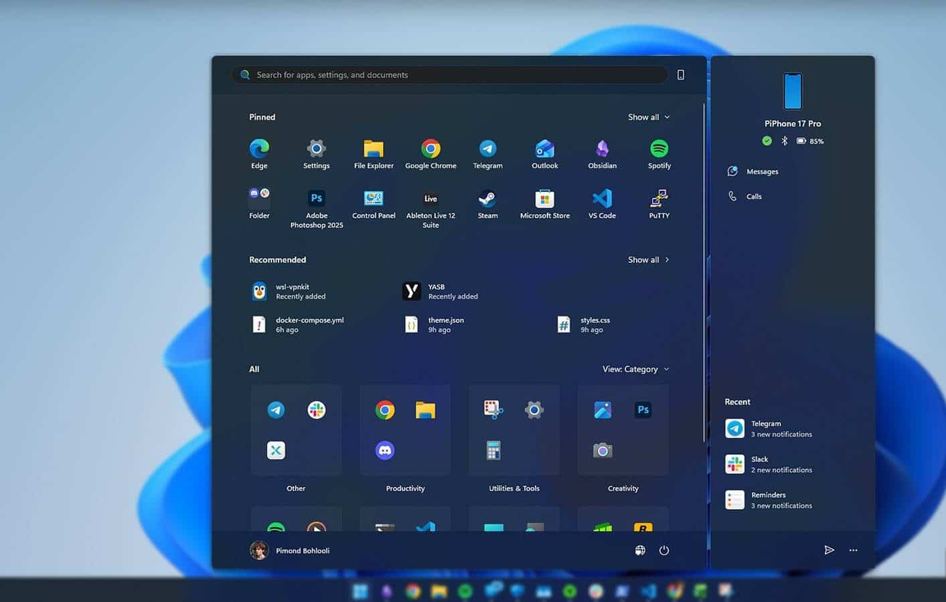Open Slack in the Other category
This screenshot has height=602, width=946.
pyautogui.click(x=316, y=410)
